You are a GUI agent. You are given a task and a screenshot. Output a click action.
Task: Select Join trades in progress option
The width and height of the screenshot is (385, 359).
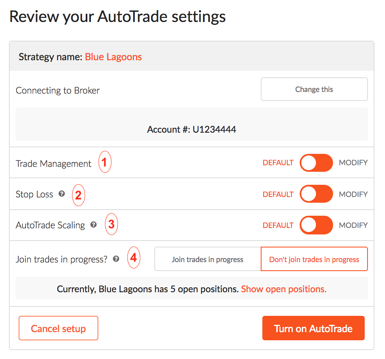pos(208,259)
